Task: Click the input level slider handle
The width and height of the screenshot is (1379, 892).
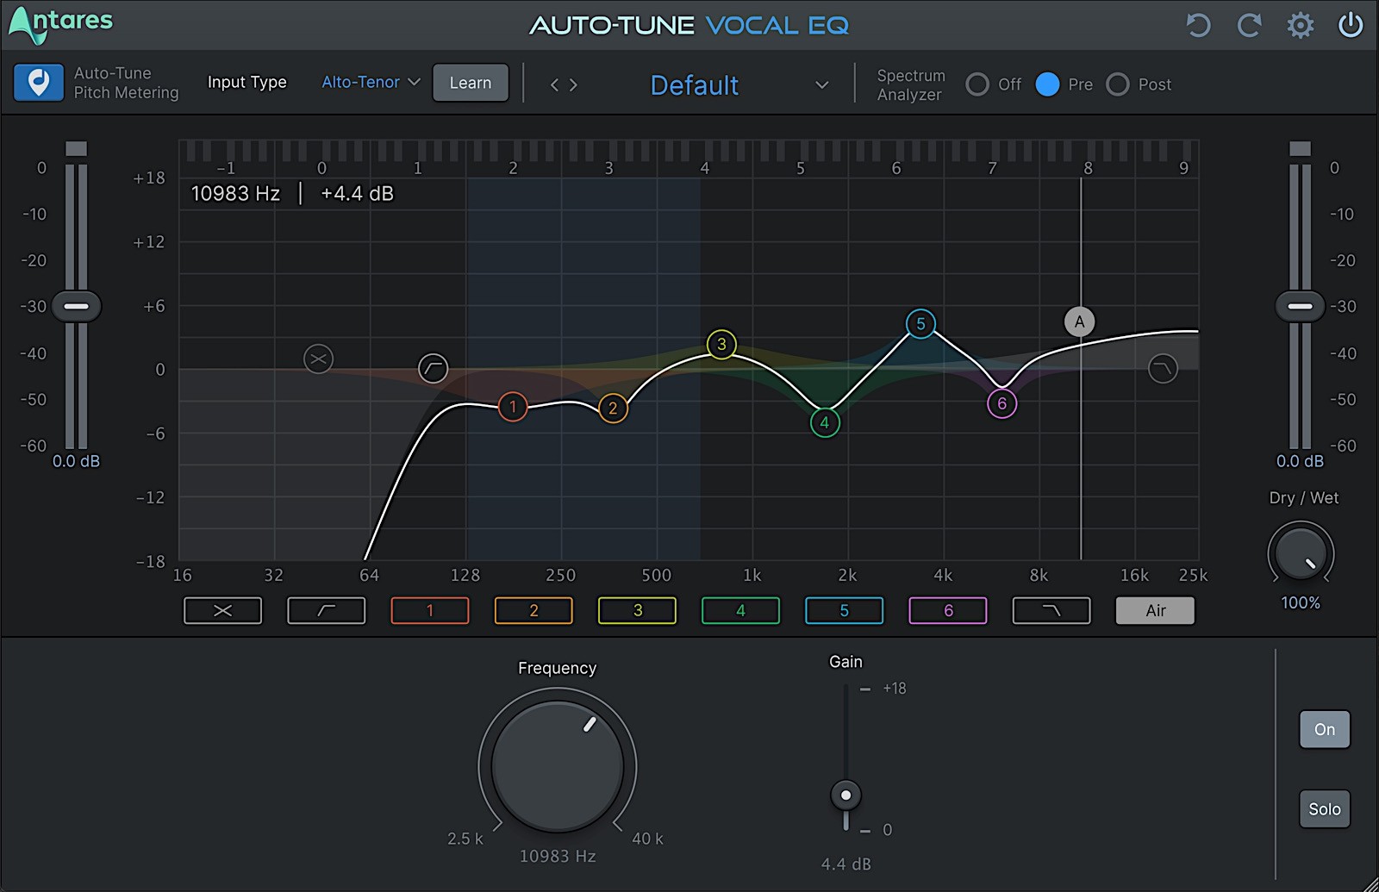Action: pyautogui.click(x=77, y=306)
